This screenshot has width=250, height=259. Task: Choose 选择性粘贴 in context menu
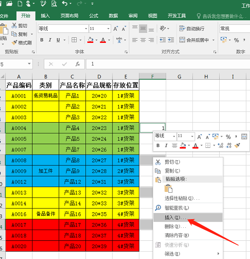click(188, 198)
